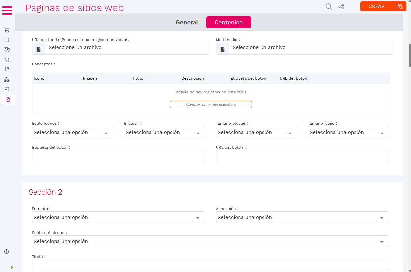This screenshot has height=272, width=411.
Task: Expand the Alineación dropdown in Sección 2
Action: 302,217
